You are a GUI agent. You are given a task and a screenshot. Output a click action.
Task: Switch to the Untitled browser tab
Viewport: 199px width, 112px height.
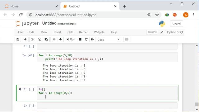[x=90, y=6]
